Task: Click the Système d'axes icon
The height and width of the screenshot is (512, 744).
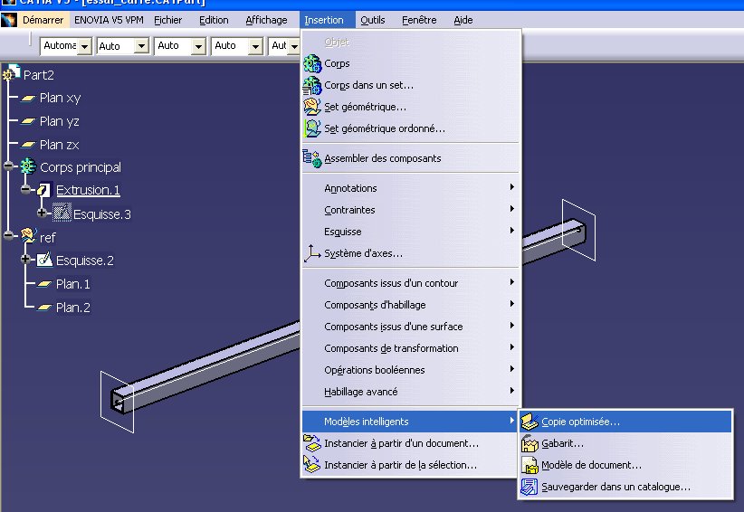Action: pyautogui.click(x=312, y=253)
